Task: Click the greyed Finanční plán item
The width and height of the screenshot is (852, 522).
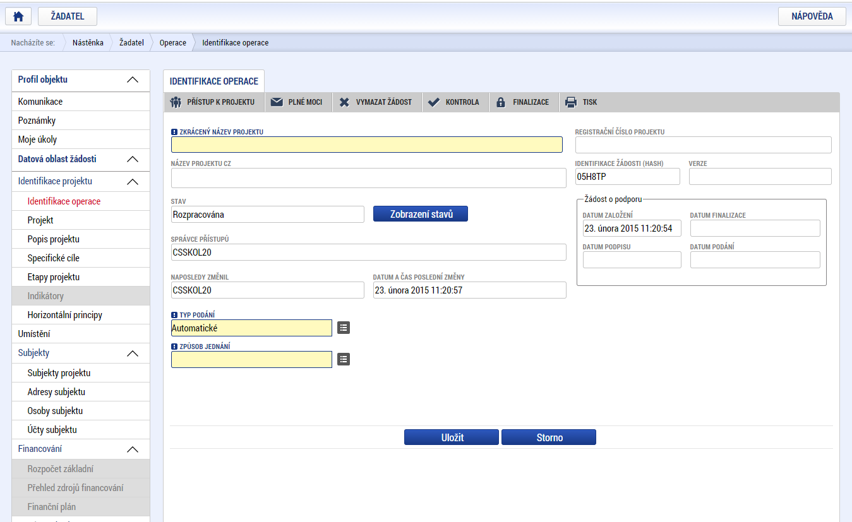Action: pyautogui.click(x=81, y=507)
